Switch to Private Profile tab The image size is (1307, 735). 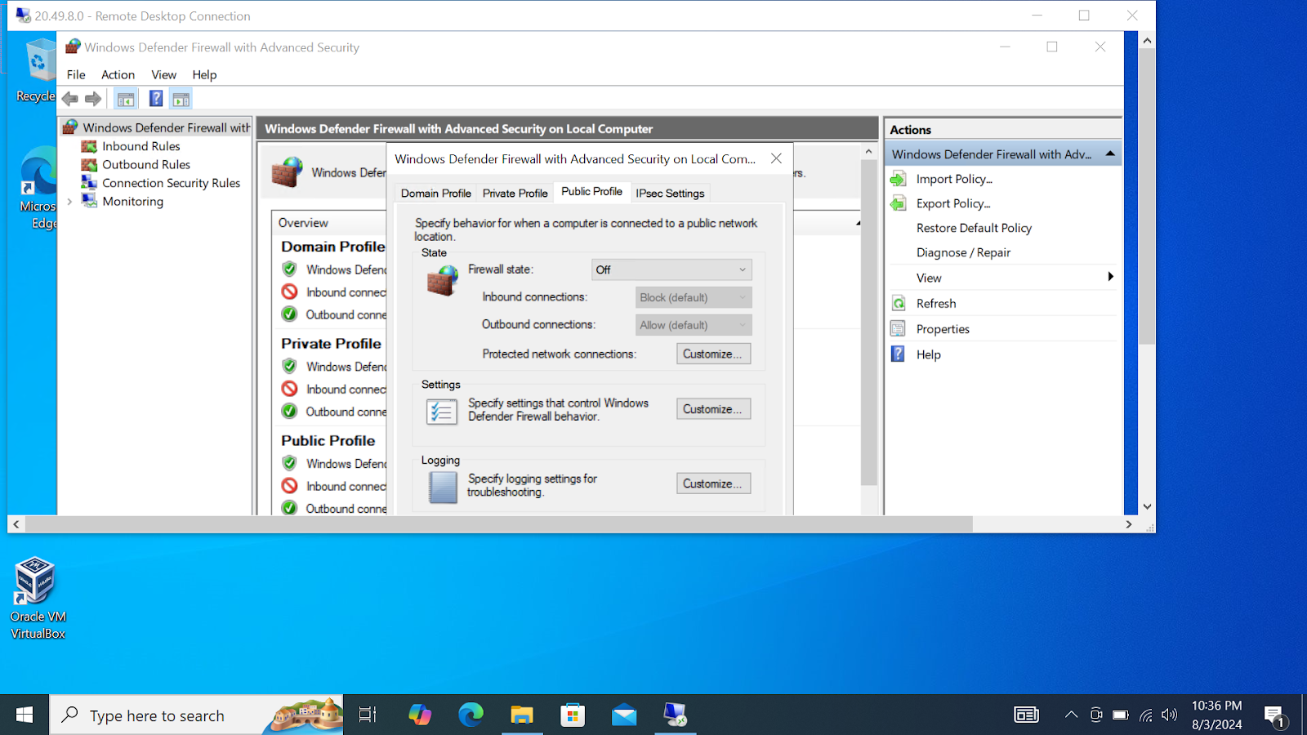pyautogui.click(x=515, y=194)
